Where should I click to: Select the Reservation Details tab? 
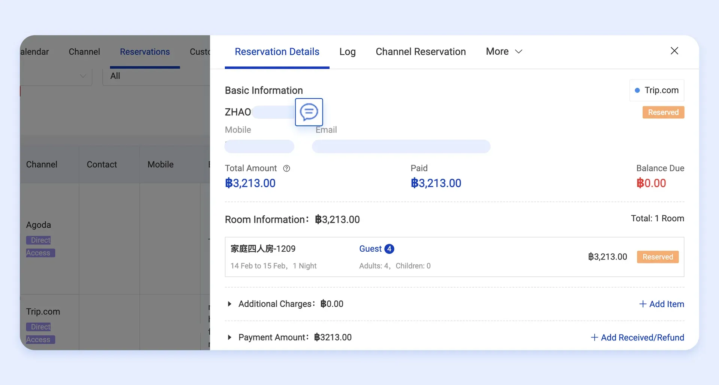click(x=277, y=52)
